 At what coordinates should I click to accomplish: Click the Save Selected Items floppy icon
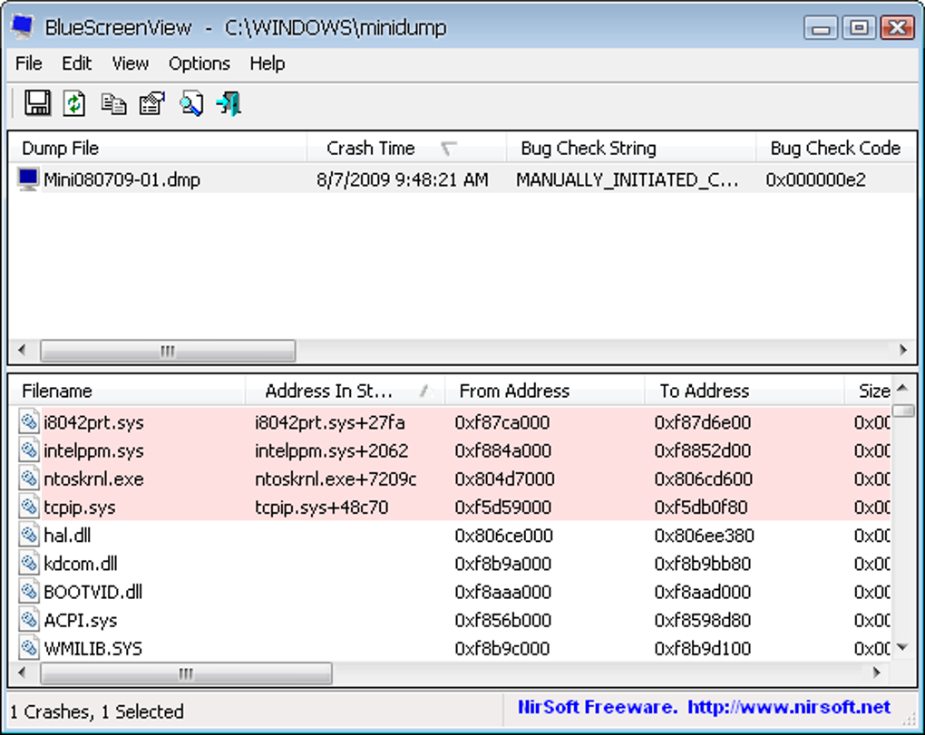(37, 103)
